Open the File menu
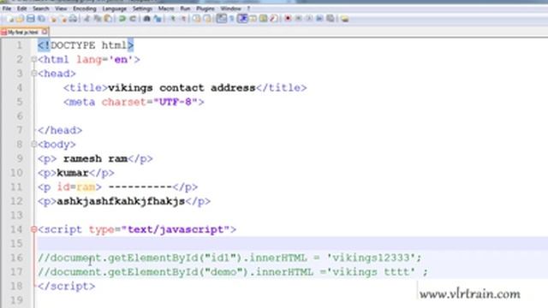 pyautogui.click(x=7, y=9)
